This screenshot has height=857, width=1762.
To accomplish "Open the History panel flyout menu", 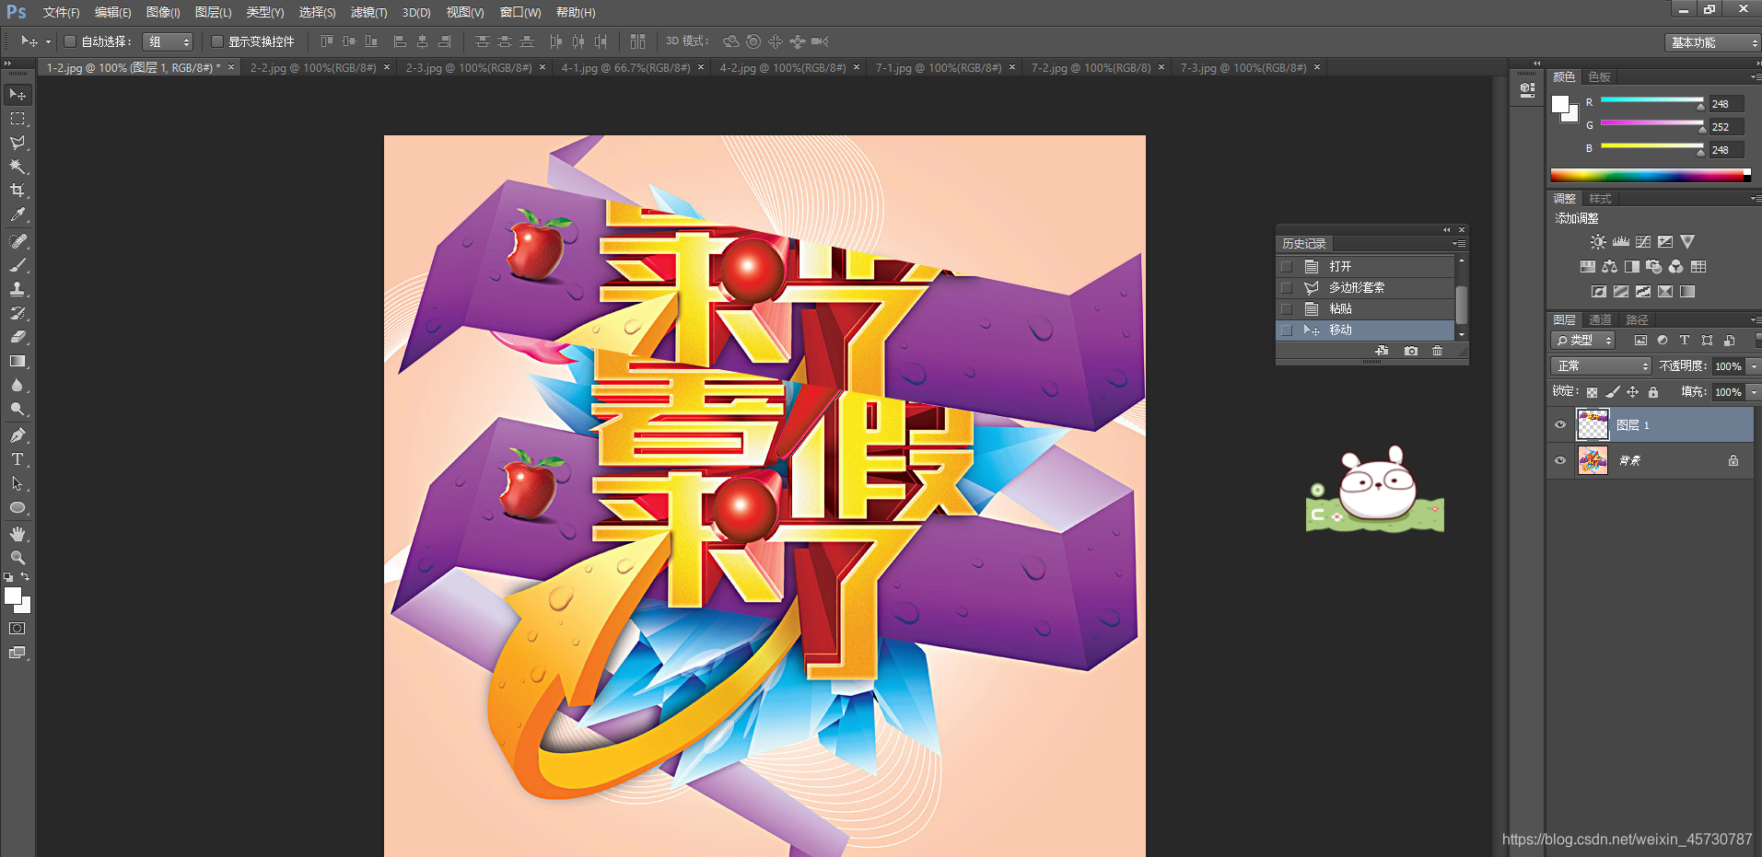I will tap(1459, 244).
